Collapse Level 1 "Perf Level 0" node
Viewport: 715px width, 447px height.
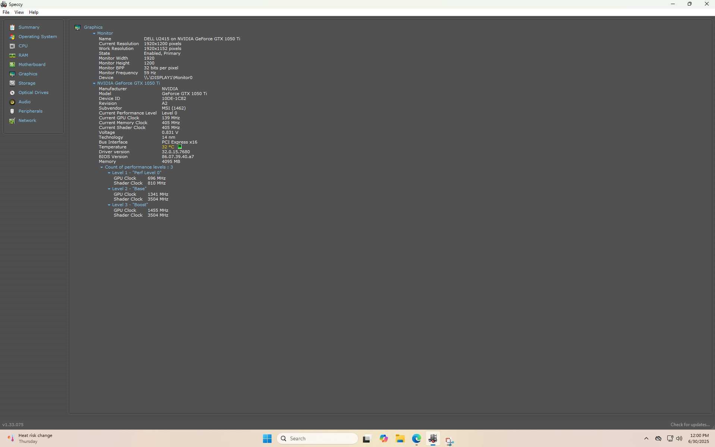[109, 173]
